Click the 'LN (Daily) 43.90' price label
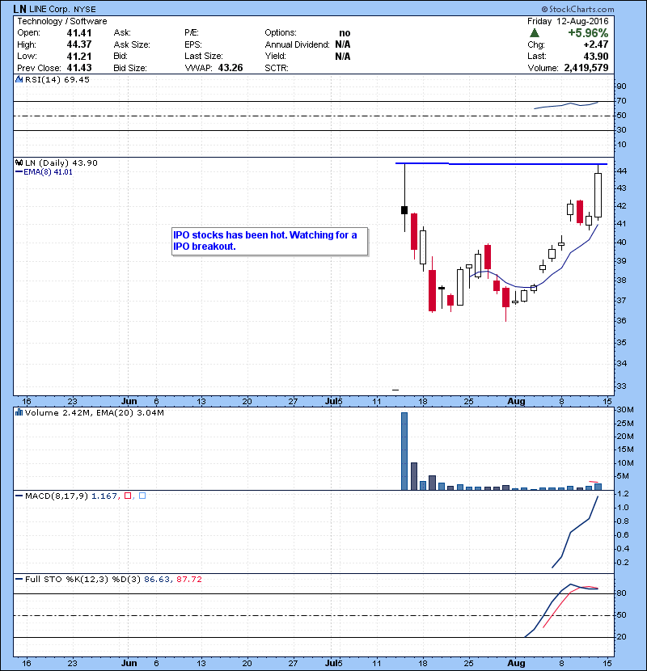Screen dimensions: 647x671 click(x=61, y=162)
